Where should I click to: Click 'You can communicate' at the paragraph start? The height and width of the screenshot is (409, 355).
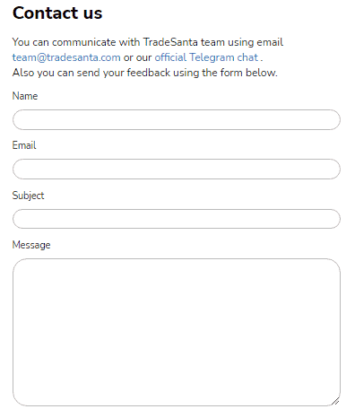pos(64,42)
